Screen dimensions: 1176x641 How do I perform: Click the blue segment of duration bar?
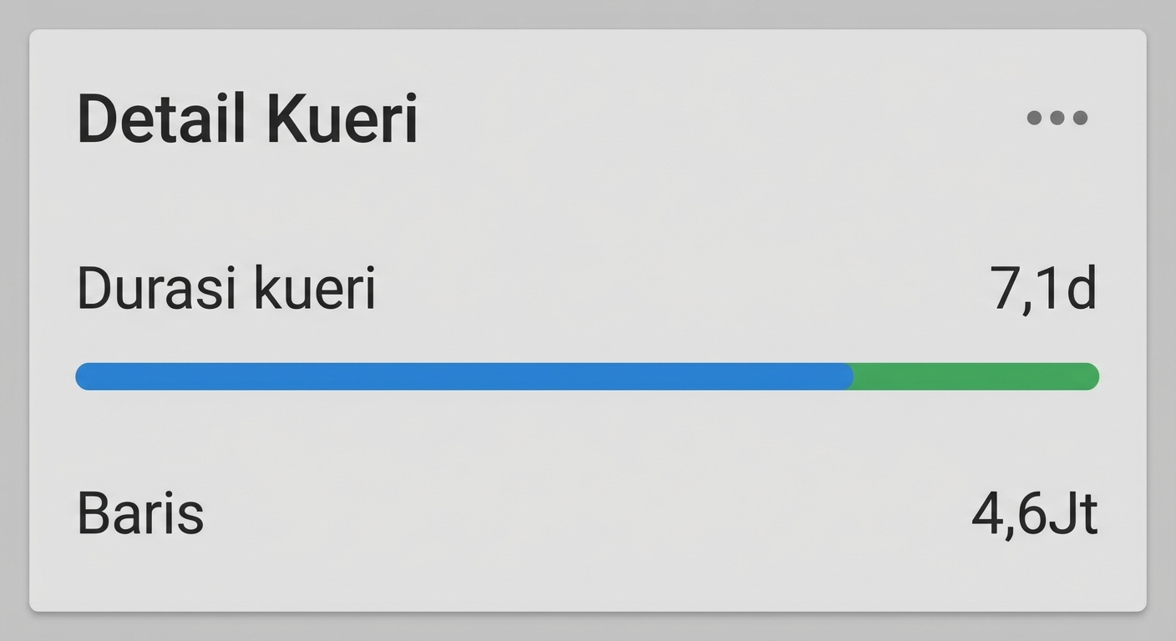tap(464, 376)
